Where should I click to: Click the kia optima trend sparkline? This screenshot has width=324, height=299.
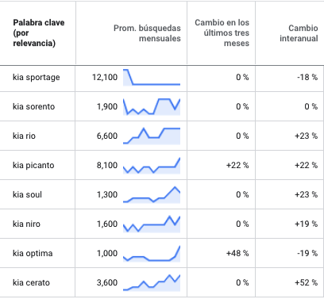pos(152,254)
